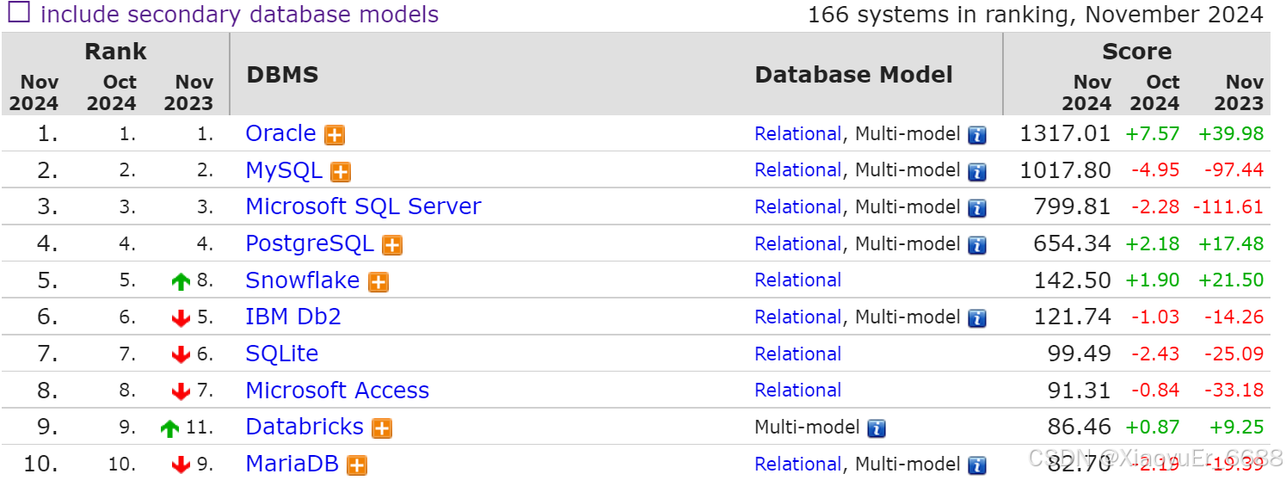Click the info icon in Oracle row
The width and height of the screenshot is (1286, 480).
click(x=977, y=135)
